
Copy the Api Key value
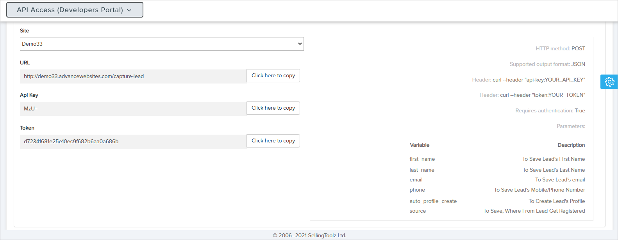pos(273,108)
